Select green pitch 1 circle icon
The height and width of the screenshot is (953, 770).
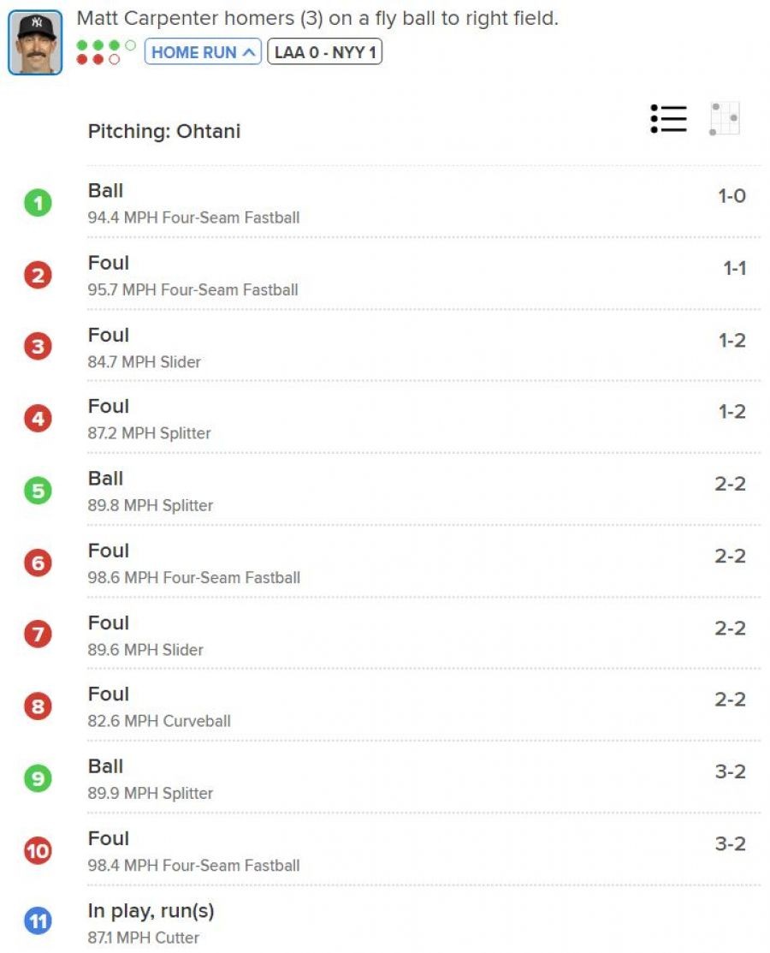tap(38, 203)
